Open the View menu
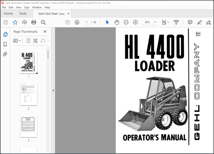 (x=18, y=7)
